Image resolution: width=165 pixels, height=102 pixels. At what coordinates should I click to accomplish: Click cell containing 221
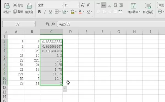pyautogui.click(x=16, y=74)
